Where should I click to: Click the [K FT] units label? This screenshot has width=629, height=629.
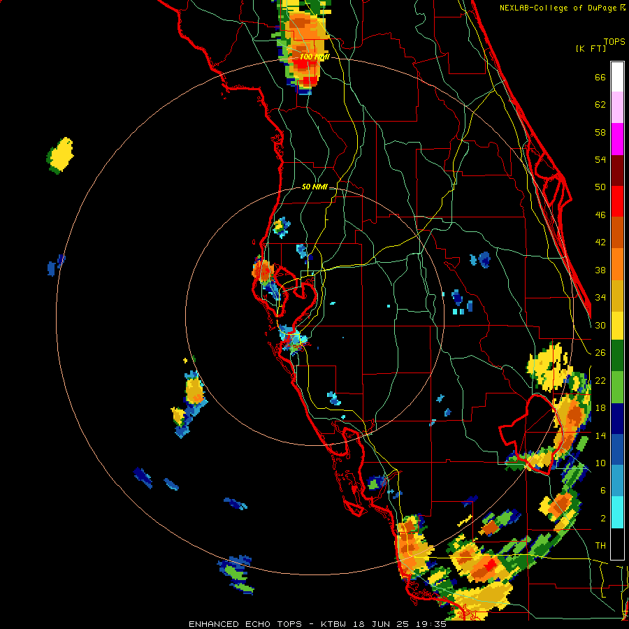point(591,49)
